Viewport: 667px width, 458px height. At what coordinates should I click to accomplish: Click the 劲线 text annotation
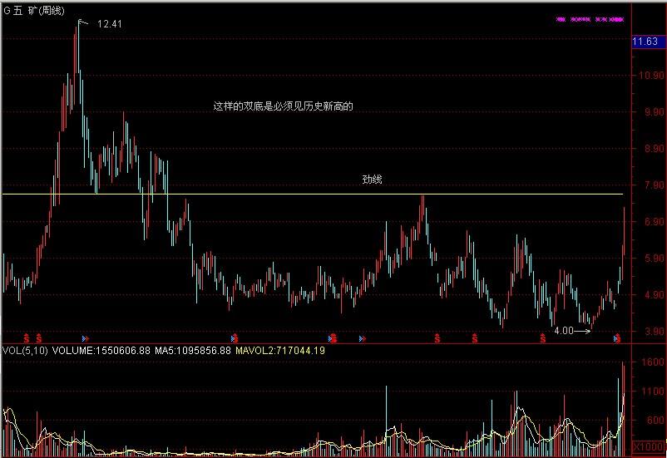(372, 180)
